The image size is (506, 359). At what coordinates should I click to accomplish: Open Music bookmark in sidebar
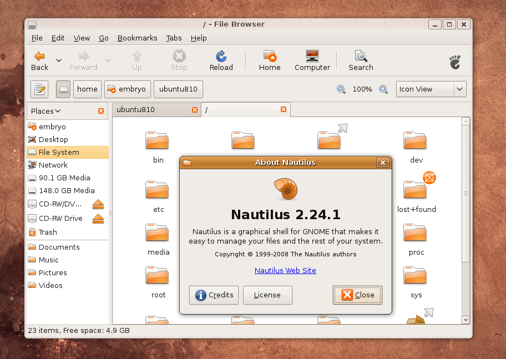(68, 260)
